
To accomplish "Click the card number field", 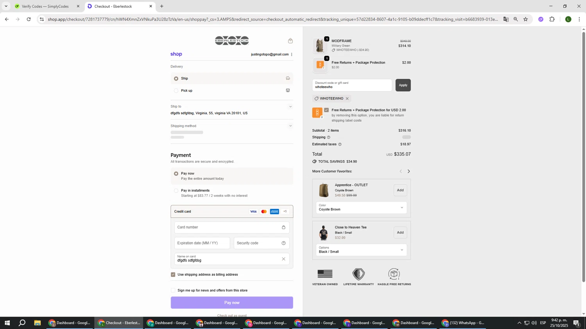I will tap(232, 227).
